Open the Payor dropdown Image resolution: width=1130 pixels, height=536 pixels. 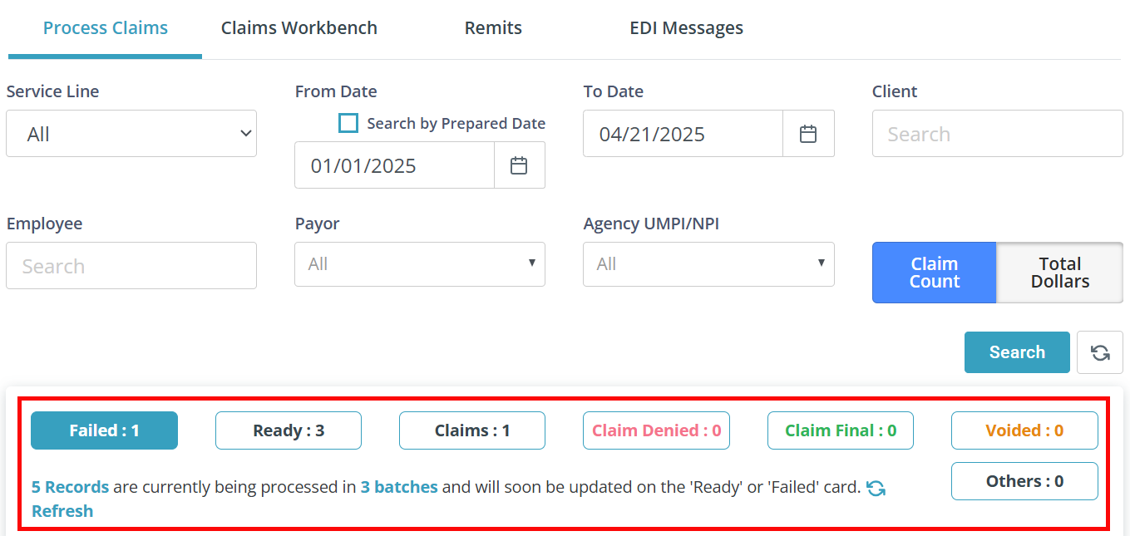pyautogui.click(x=420, y=264)
